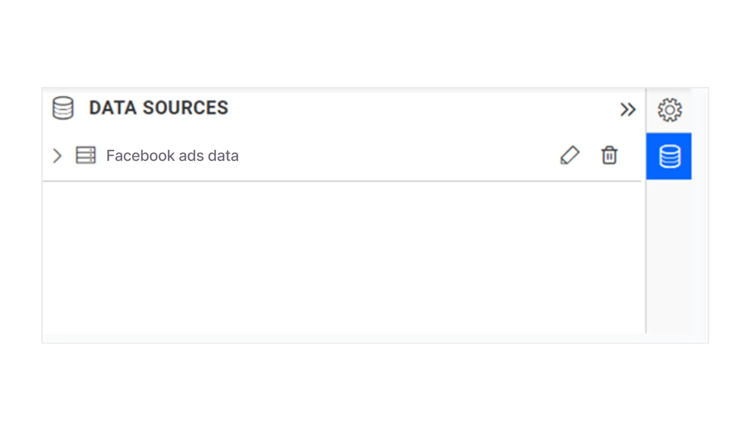Click the table icon next to Facebook ads data
Image resolution: width=750 pixels, height=430 pixels.
85,155
